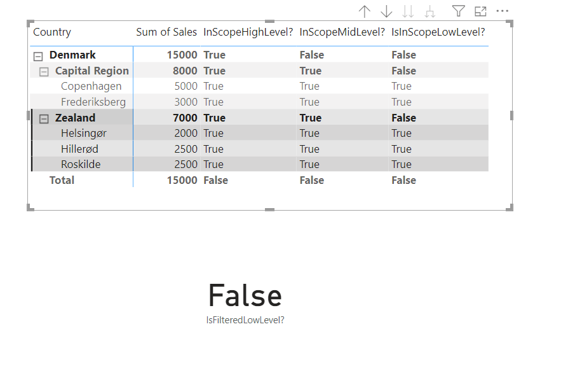Enter Focus mode for the matrix
The image size is (568, 371).
[x=480, y=11]
